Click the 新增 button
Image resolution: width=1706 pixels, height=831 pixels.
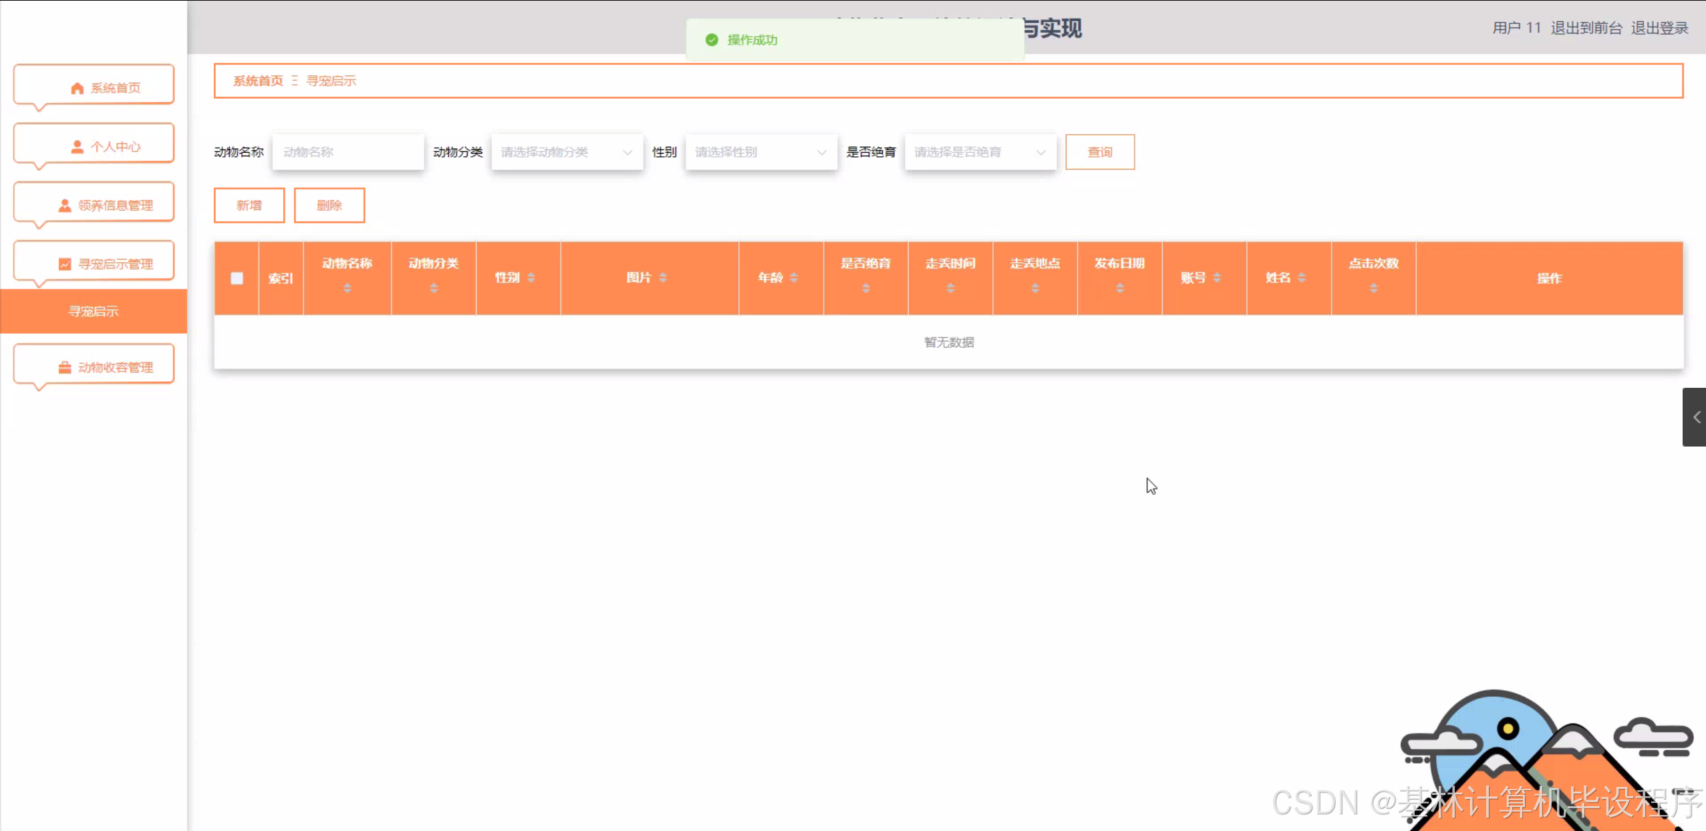(249, 206)
